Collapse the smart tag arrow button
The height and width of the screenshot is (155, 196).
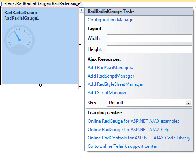click(81, 10)
